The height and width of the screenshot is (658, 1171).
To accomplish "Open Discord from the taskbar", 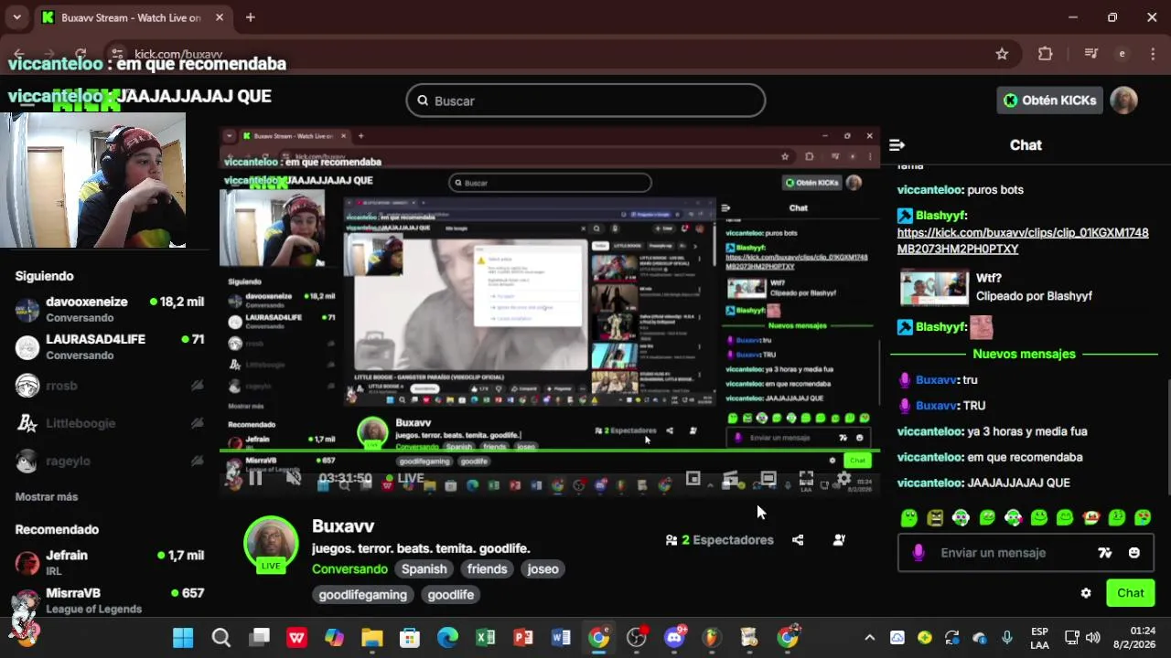I will pos(675,638).
